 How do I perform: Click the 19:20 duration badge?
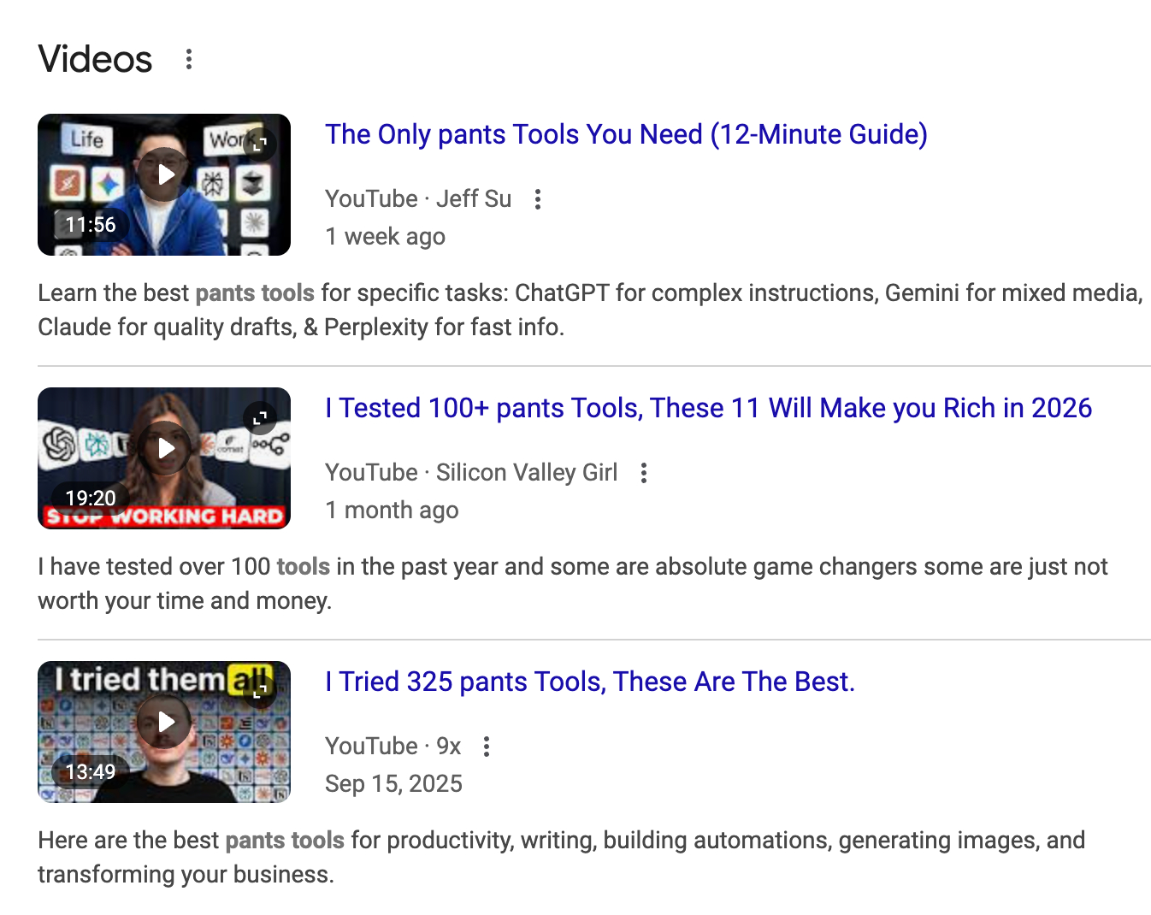coord(91,498)
